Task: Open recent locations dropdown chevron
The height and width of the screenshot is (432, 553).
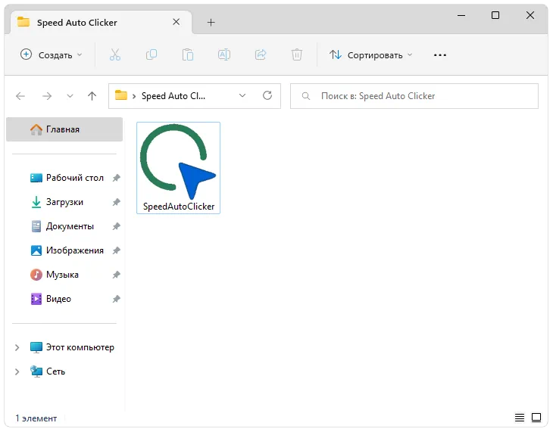Action: coord(70,96)
